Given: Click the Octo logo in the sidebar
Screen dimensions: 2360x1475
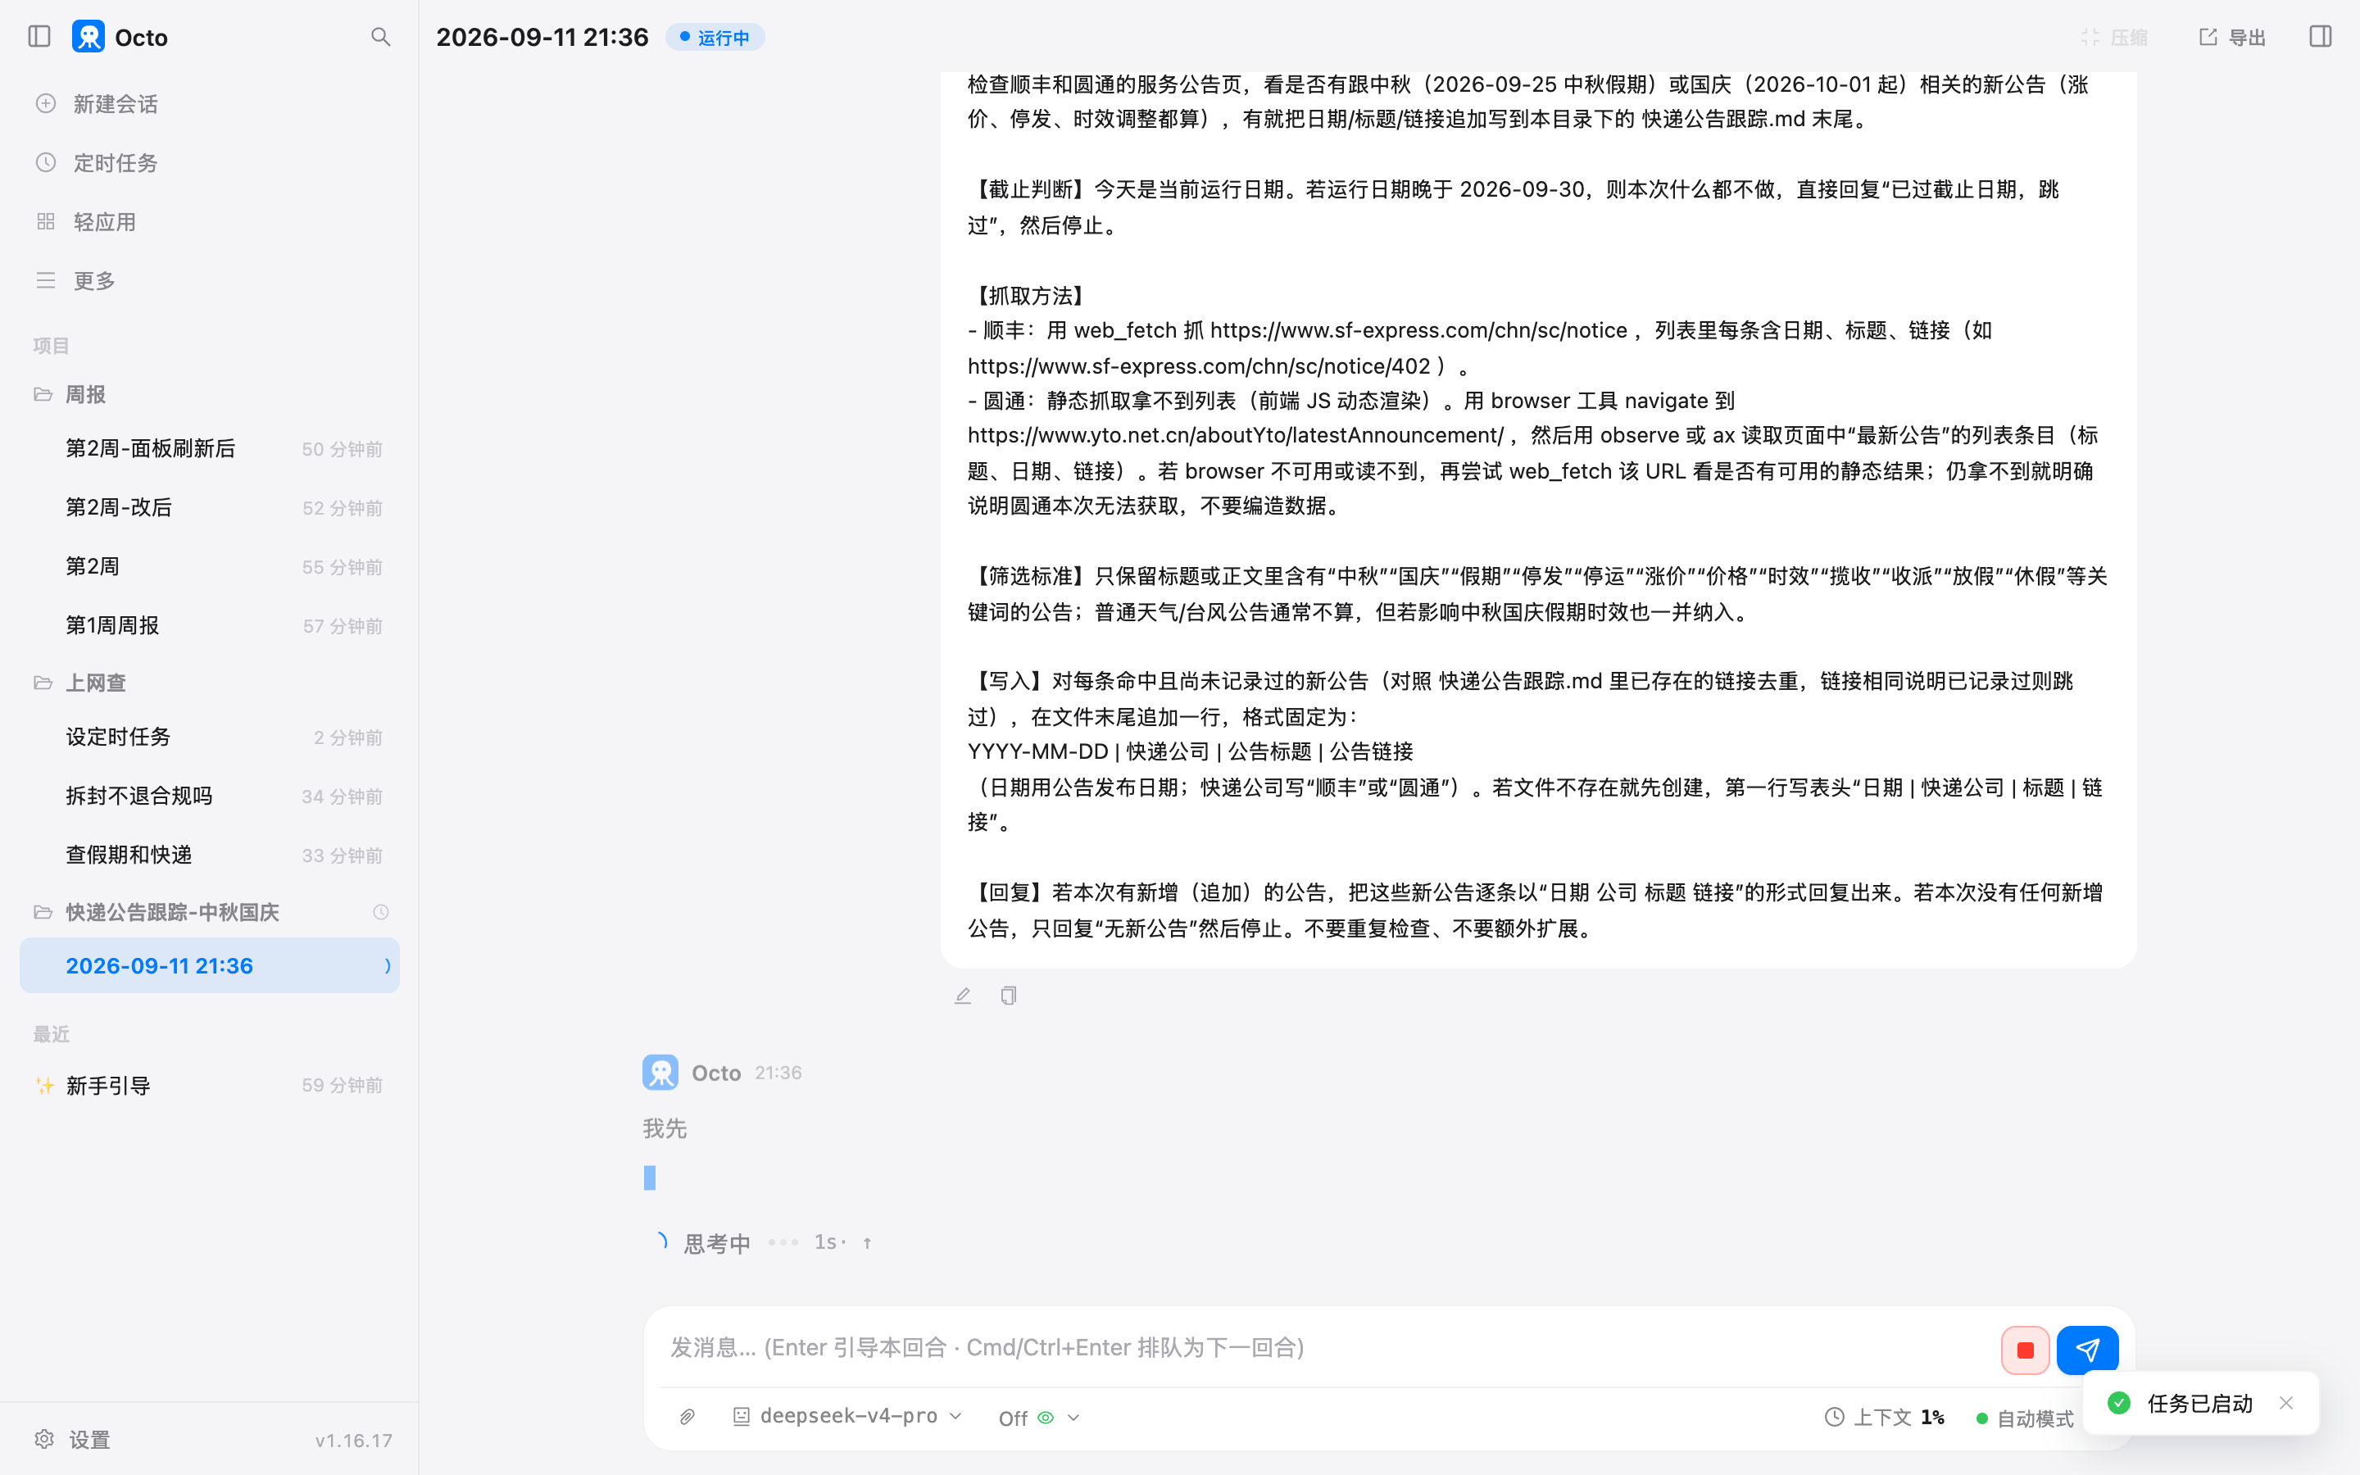Looking at the screenshot, I should pos(88,37).
